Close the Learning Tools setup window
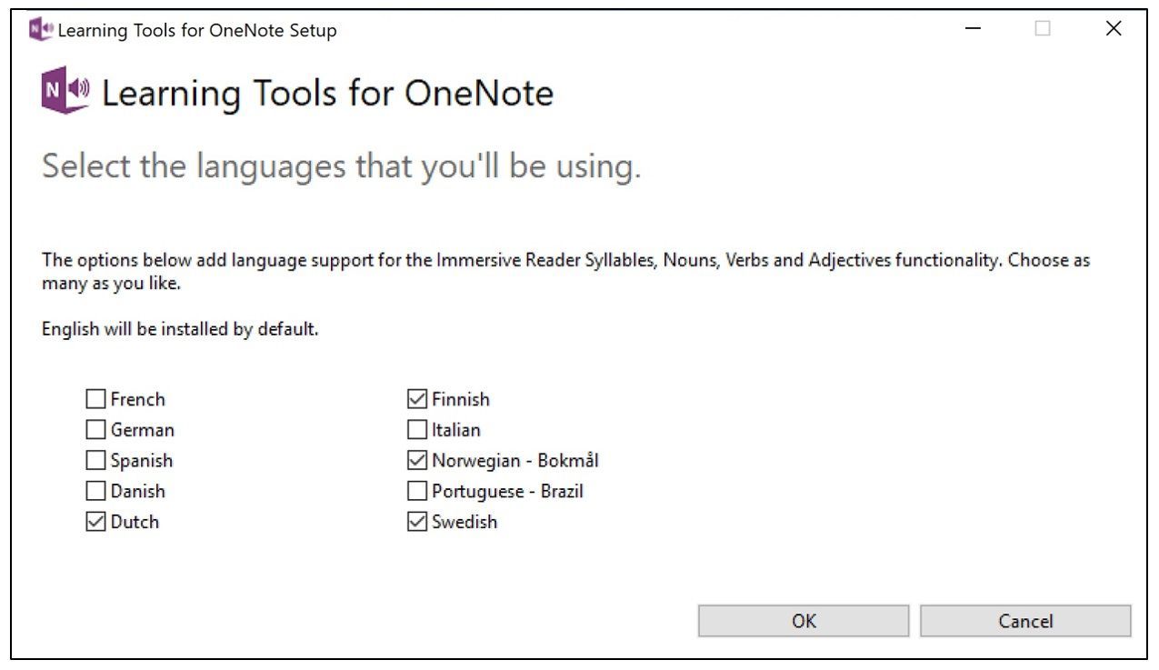This screenshot has width=1159, height=670. coord(1114,28)
